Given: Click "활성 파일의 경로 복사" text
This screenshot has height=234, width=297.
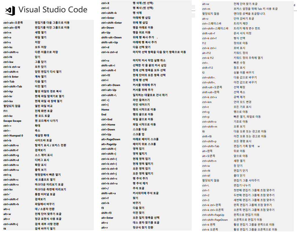Looking at the screenshot, I should (x=48, y=91).
